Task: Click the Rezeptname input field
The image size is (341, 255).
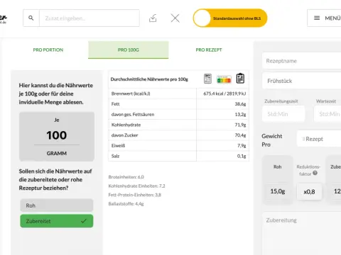Action: [x=301, y=61]
